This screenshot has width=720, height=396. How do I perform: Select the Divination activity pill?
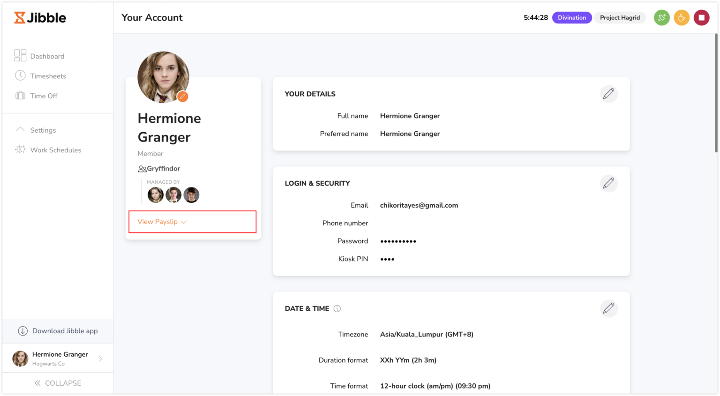572,17
